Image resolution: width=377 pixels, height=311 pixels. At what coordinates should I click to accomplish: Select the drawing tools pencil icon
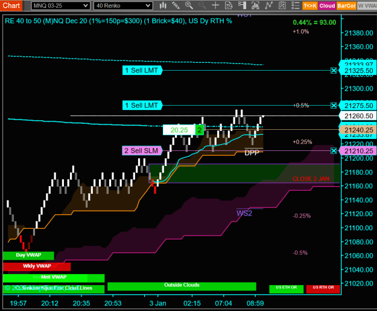click(x=176, y=5)
